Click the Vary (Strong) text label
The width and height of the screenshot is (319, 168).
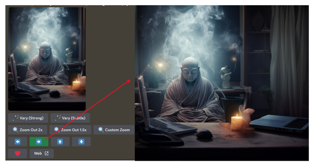pyautogui.click(x=31, y=118)
